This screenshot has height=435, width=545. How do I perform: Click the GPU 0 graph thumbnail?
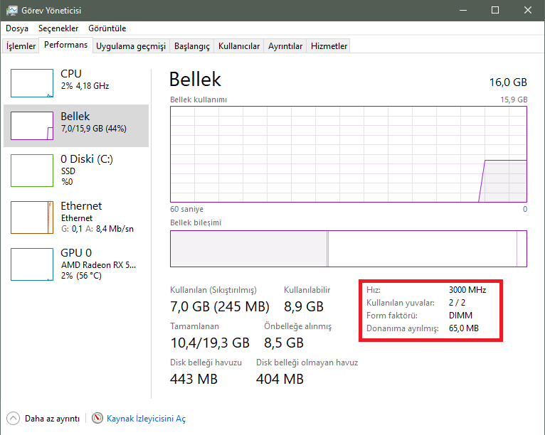pyautogui.click(x=32, y=262)
